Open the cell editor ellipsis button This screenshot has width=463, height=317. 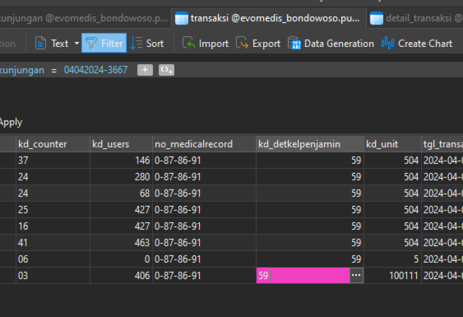(x=356, y=276)
